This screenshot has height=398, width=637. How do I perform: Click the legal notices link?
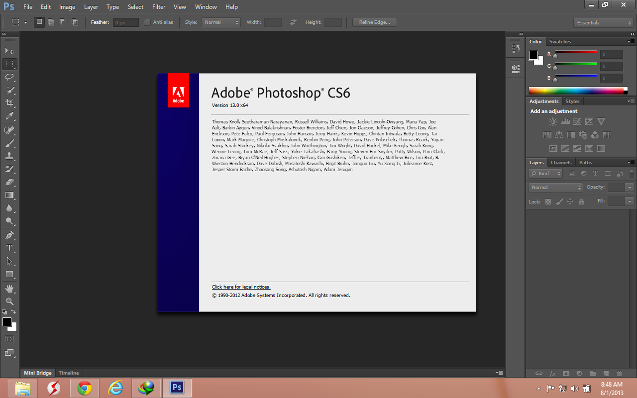point(241,287)
